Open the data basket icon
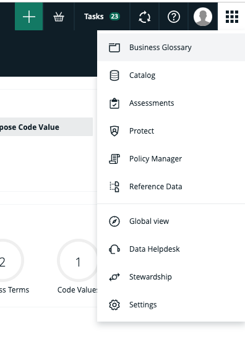The width and height of the screenshot is (245, 342). [59, 17]
